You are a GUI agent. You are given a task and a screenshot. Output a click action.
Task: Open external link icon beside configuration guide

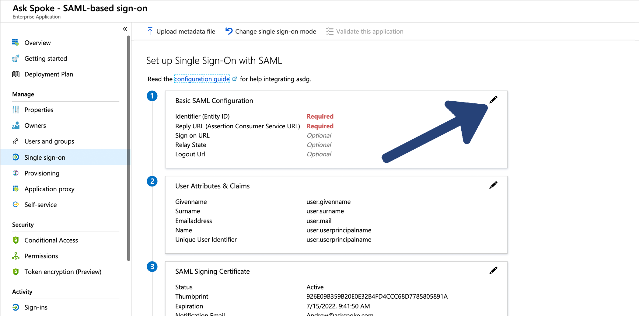pos(235,79)
